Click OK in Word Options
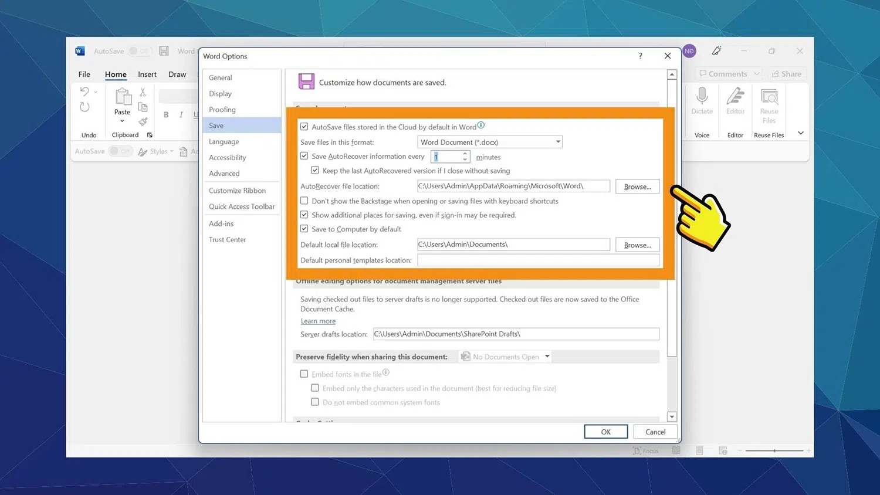 click(606, 432)
